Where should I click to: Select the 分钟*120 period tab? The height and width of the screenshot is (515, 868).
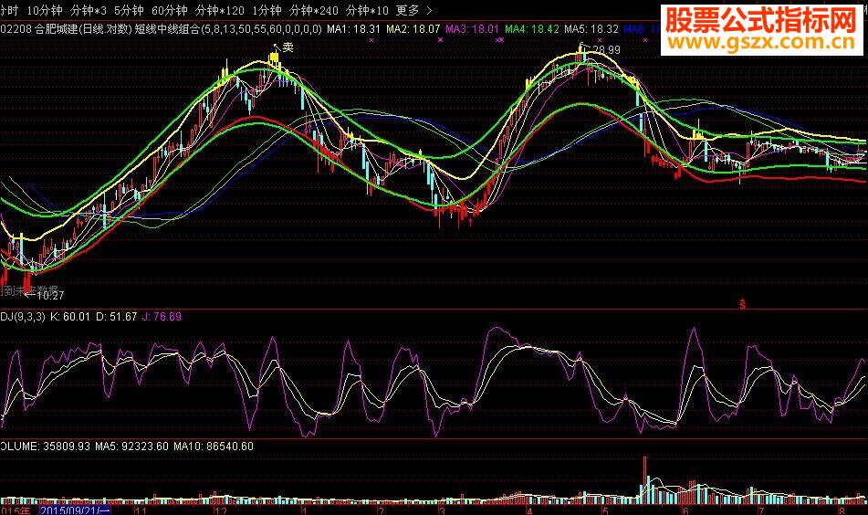(220, 11)
